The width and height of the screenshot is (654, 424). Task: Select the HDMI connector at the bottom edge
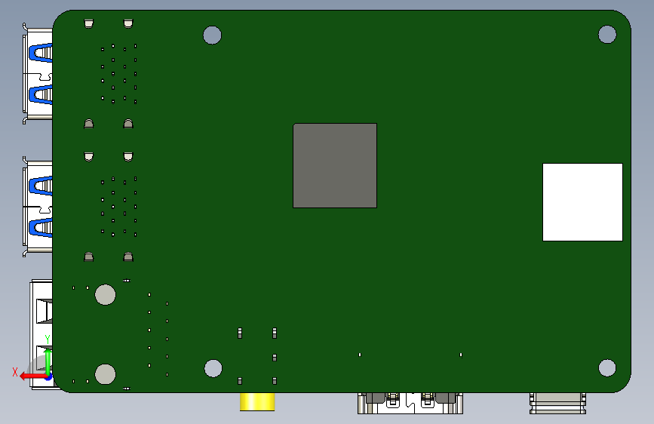(x=410, y=403)
